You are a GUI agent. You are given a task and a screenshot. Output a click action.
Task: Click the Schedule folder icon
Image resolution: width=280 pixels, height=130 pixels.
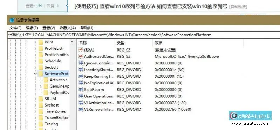tap(41, 61)
